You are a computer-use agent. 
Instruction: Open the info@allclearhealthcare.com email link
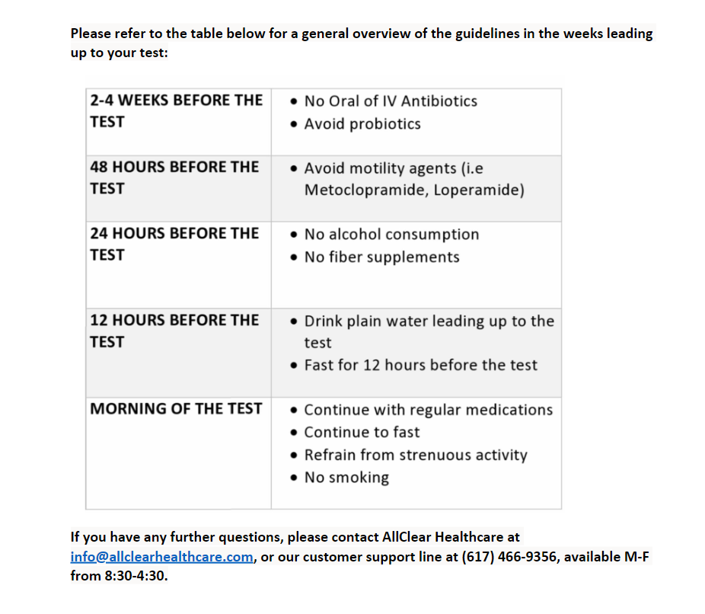point(161,557)
